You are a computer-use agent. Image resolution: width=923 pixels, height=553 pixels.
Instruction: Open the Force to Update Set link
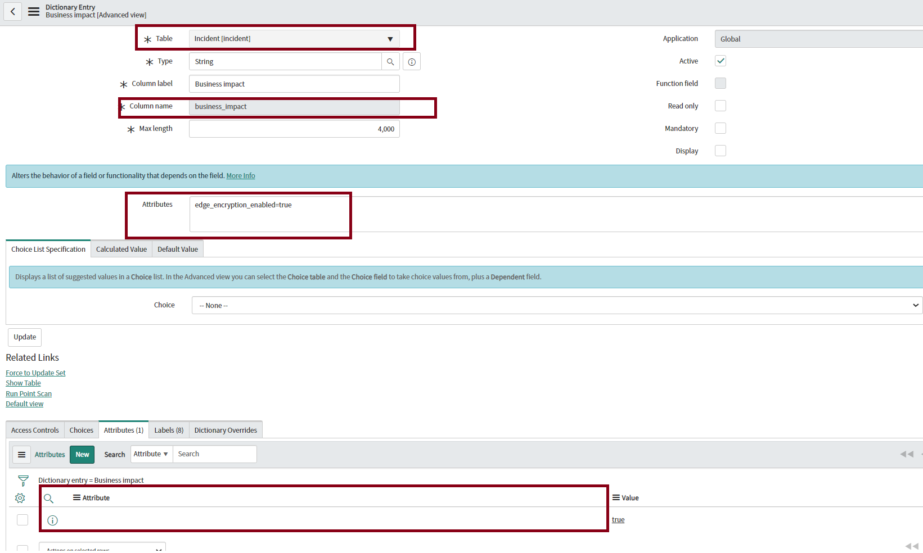[x=35, y=373]
